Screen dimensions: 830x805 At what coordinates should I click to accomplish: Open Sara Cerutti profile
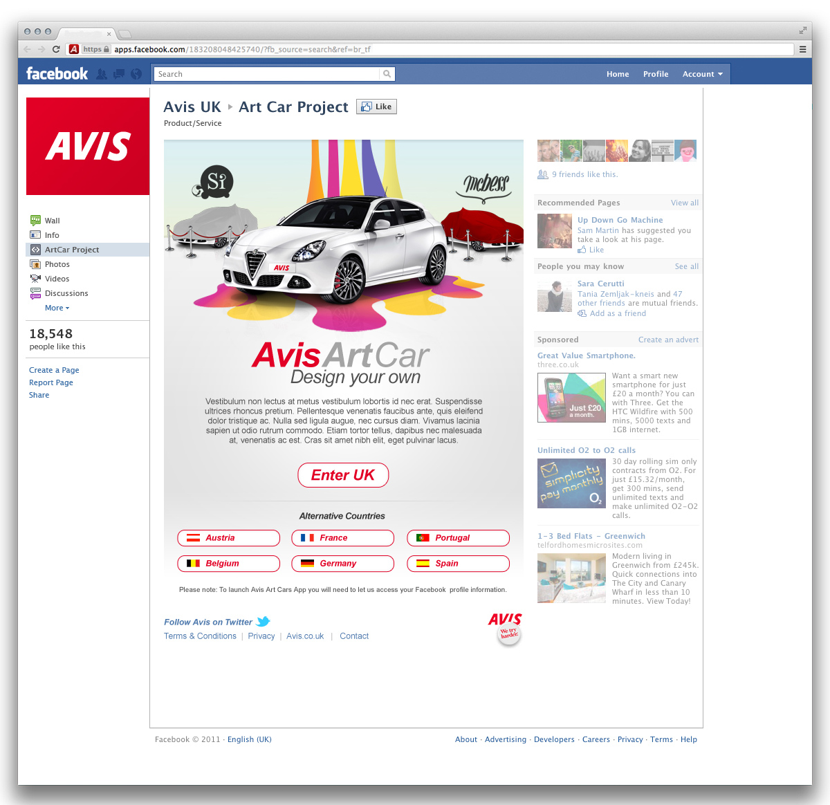click(601, 284)
